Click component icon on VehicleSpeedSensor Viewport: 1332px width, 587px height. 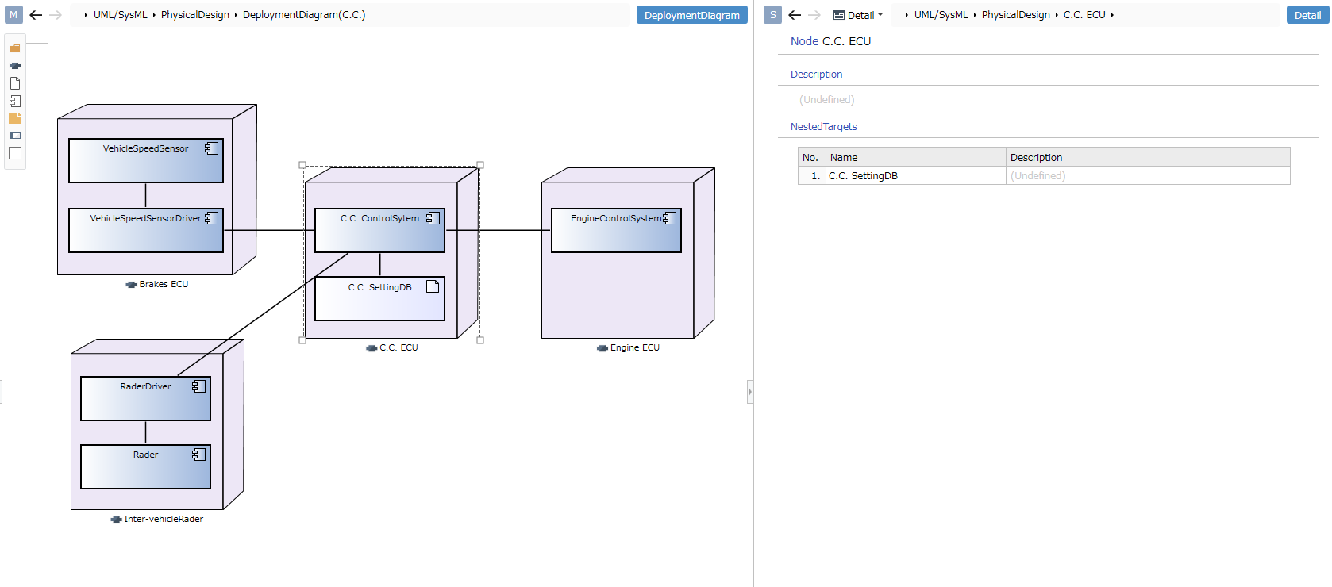[x=211, y=148]
